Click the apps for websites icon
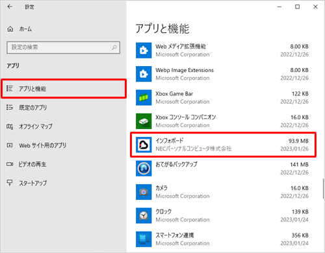Image resolution: width=325 pixels, height=253 pixels. pos(10,145)
